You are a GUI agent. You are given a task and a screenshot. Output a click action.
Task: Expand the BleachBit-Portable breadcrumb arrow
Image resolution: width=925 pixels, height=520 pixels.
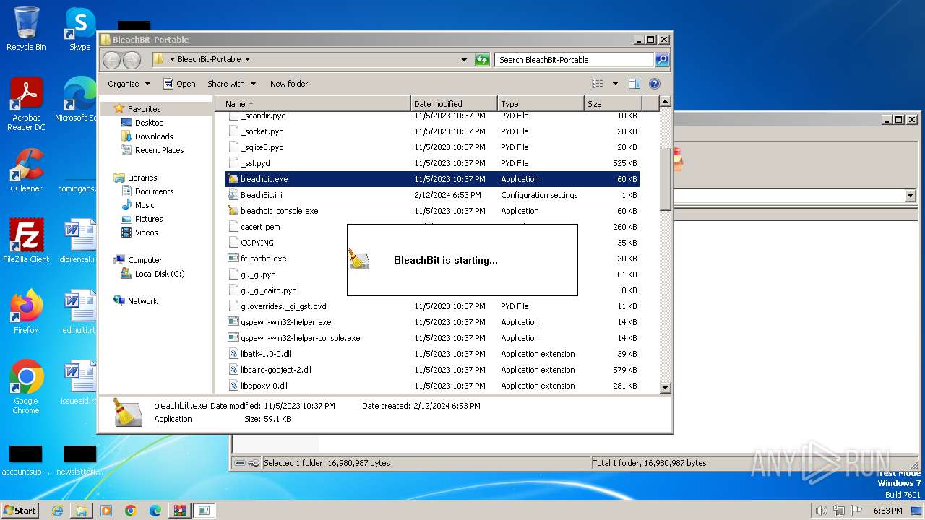pos(247,60)
